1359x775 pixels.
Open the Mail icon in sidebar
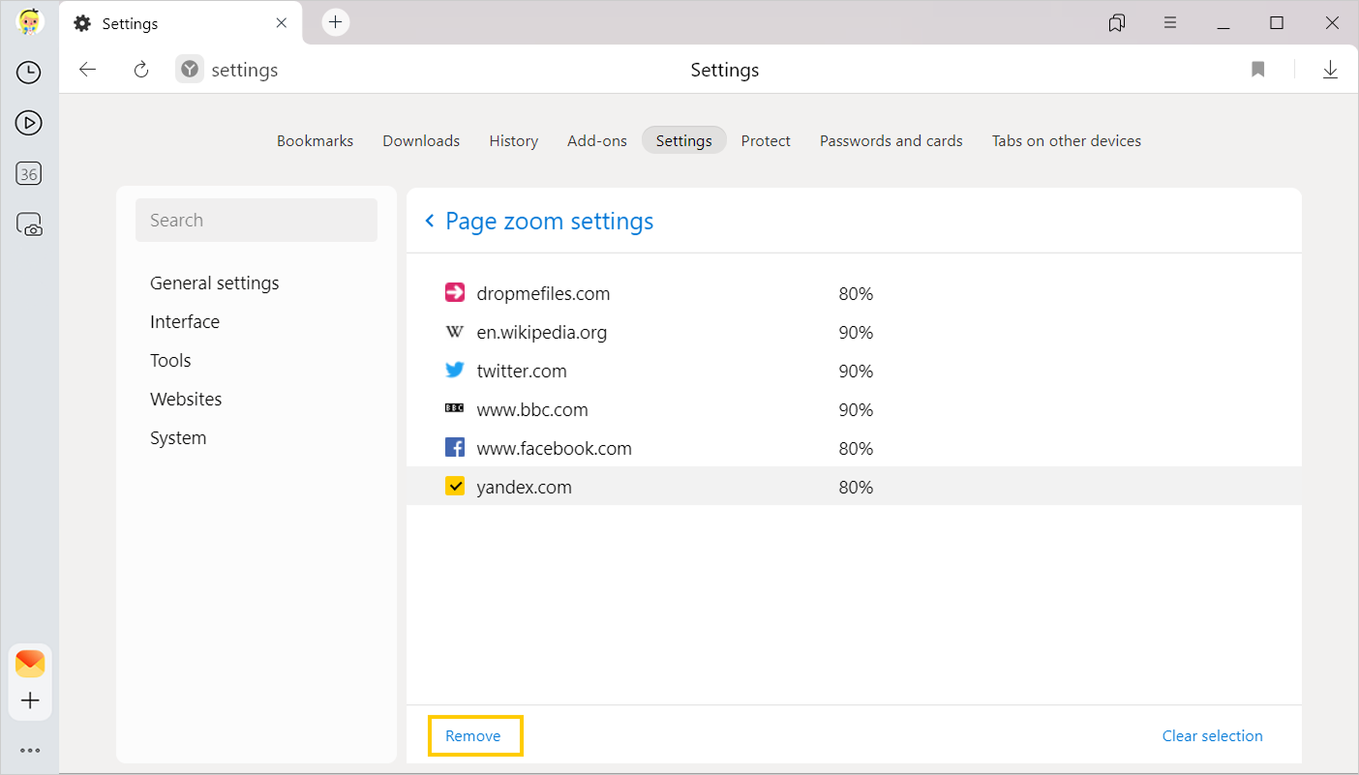(30, 664)
